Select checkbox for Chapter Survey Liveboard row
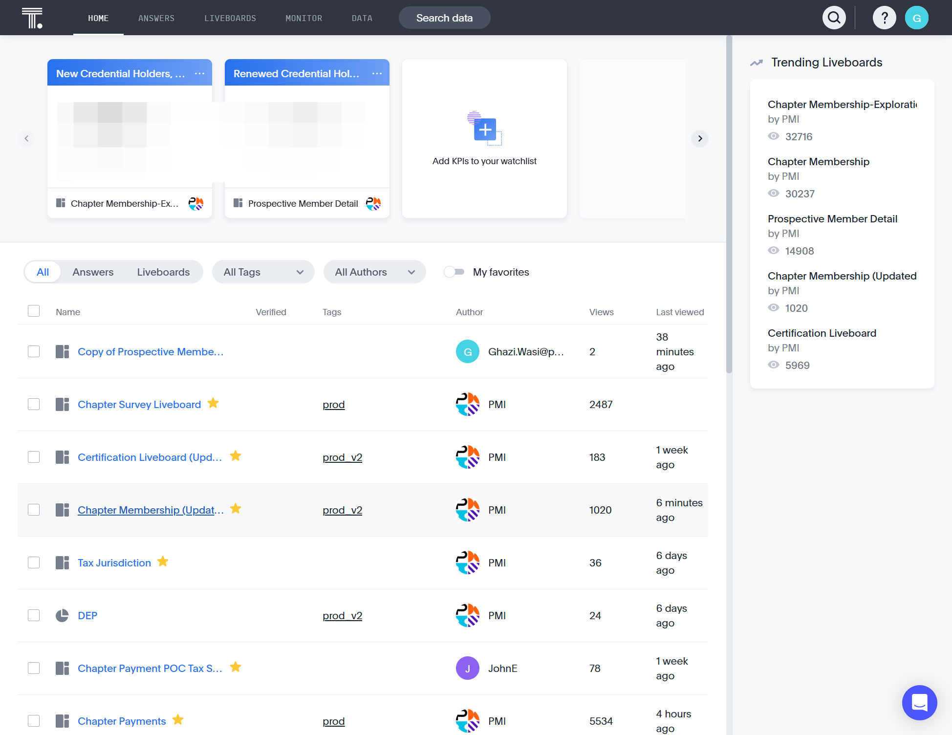The image size is (952, 735). [x=34, y=405]
